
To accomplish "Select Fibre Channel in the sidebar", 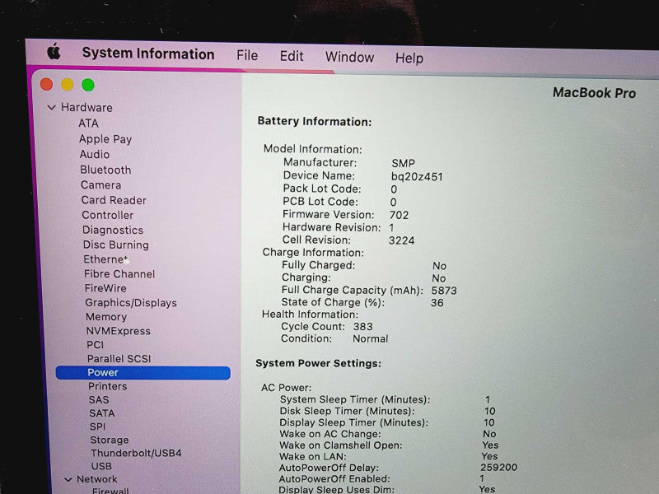I will coord(119,274).
